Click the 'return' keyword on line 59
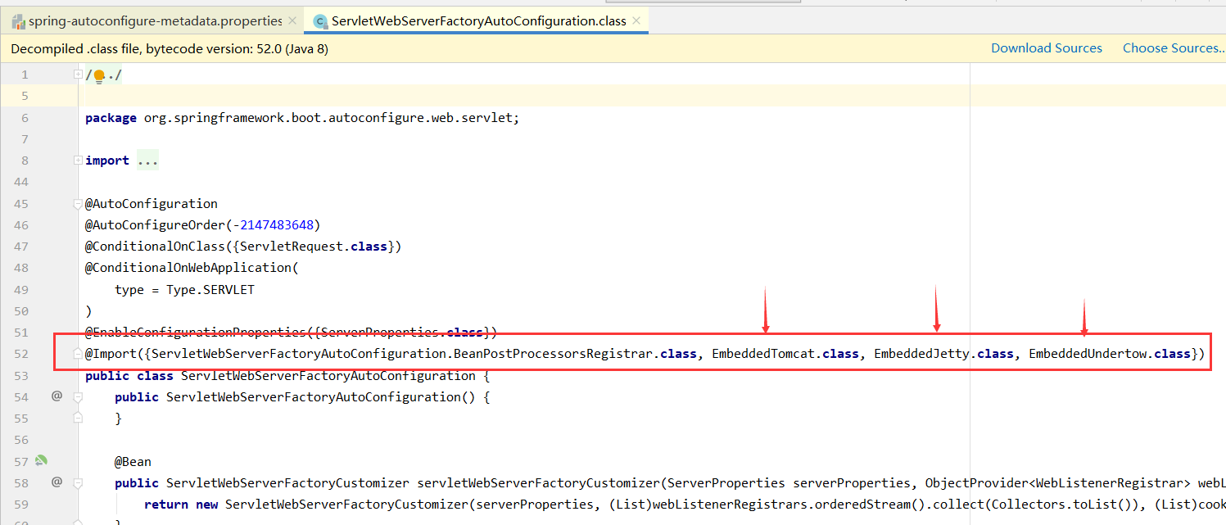This screenshot has width=1226, height=525. [166, 504]
